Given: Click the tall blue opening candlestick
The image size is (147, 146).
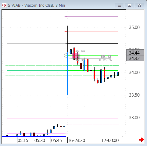Looking at the screenshot, I should coord(67,73).
